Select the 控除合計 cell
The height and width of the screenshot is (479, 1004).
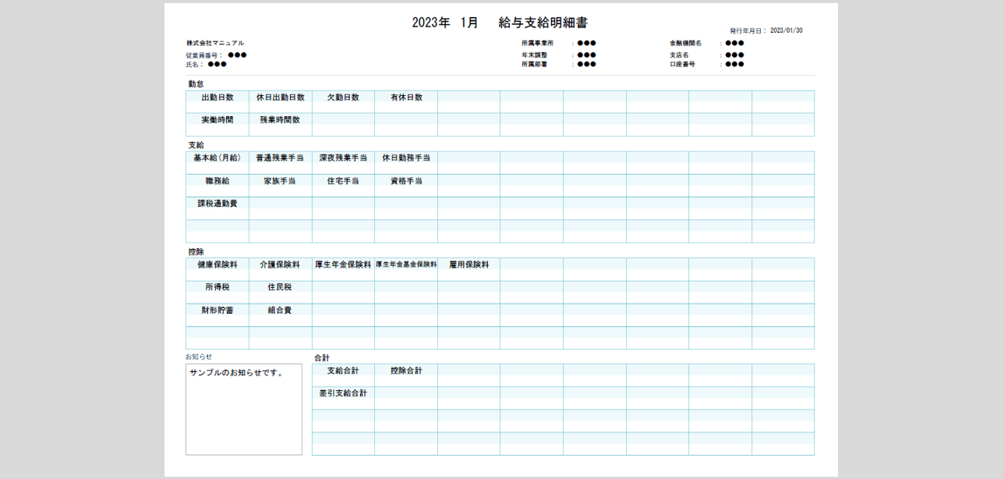click(406, 371)
